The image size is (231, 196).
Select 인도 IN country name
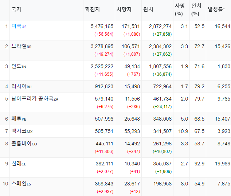(x=19, y=66)
